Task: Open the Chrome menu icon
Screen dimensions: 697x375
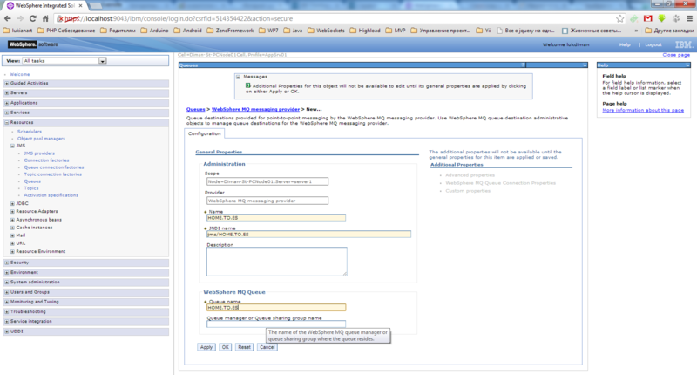Action: point(689,18)
